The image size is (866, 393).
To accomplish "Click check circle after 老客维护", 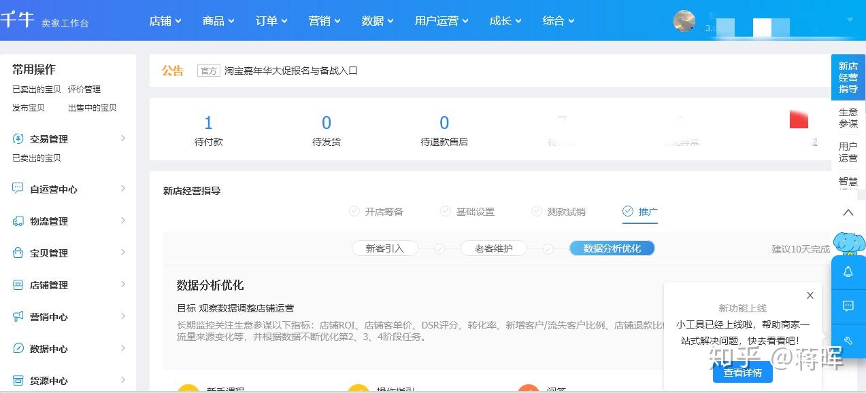I will (x=548, y=249).
